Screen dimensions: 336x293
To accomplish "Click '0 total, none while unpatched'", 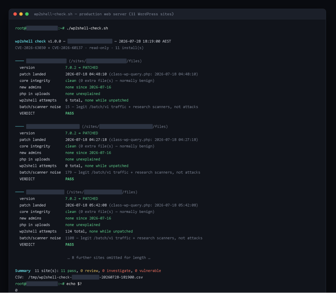I will pyautogui.click(x=97, y=166).
